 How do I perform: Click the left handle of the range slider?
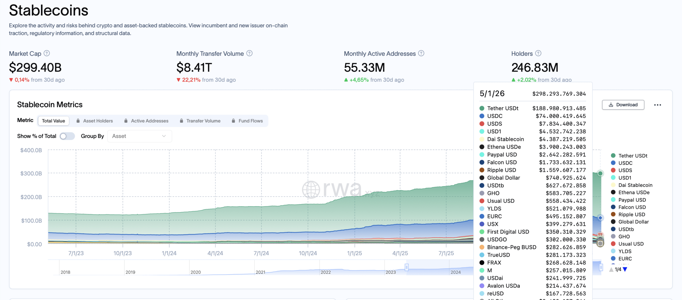pos(407,267)
